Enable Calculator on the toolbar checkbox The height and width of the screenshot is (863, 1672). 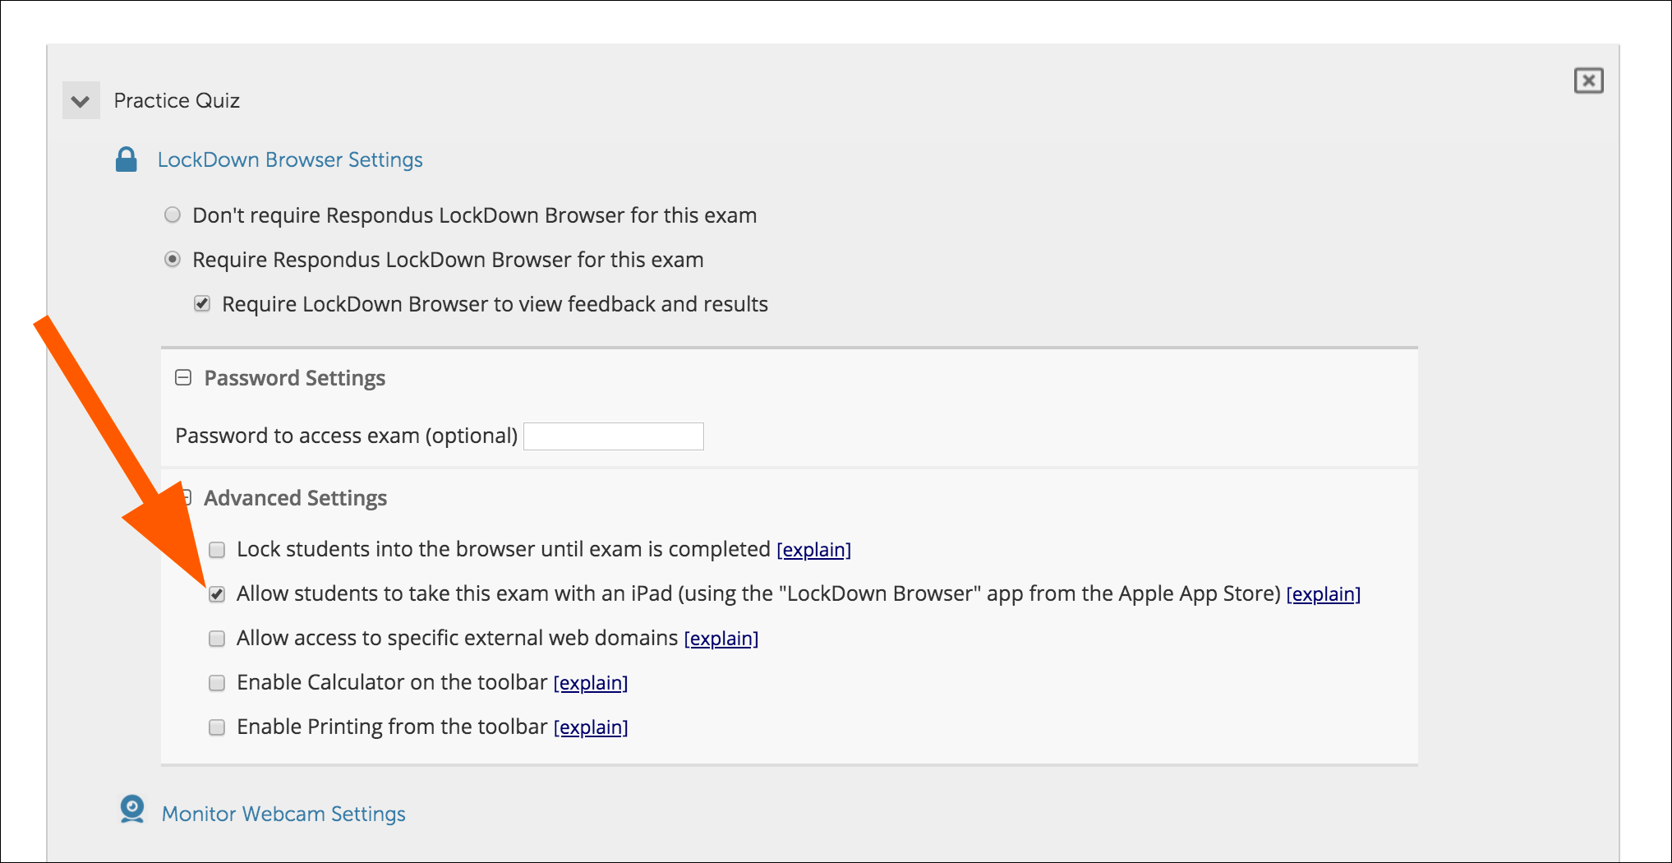coord(217,683)
